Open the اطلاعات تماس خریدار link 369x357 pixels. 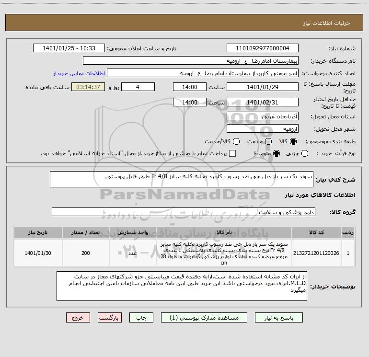point(79,73)
